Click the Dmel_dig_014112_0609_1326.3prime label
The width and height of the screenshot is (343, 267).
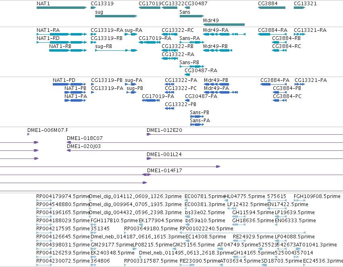(x=135, y=196)
